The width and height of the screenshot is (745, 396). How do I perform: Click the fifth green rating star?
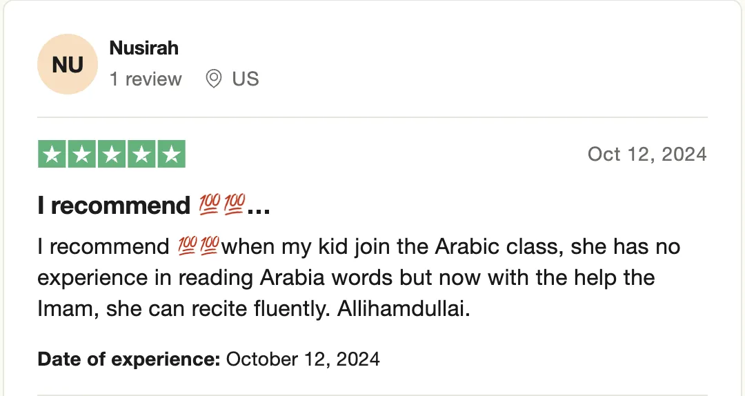(x=172, y=154)
